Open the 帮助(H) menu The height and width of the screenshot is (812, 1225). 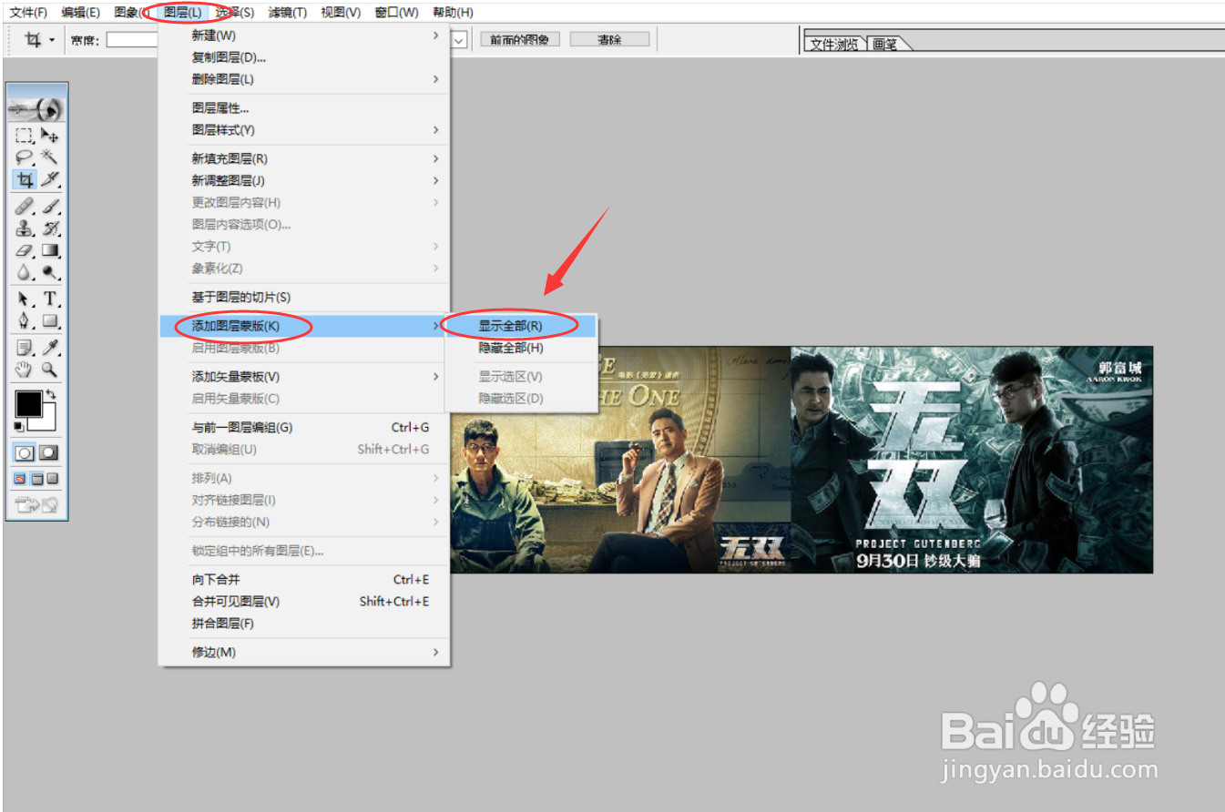[453, 13]
